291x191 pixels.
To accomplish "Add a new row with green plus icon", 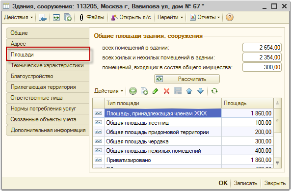I will tap(133, 91).
